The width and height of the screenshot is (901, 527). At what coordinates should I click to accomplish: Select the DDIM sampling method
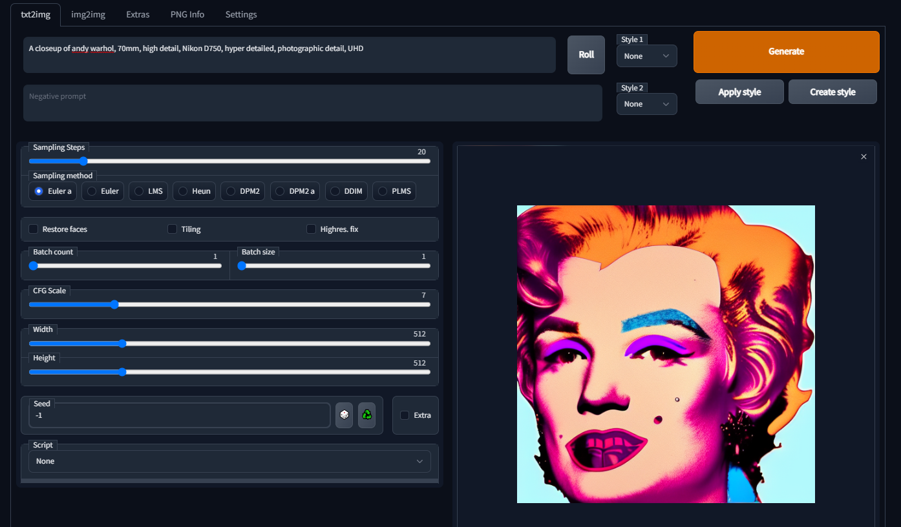point(346,191)
